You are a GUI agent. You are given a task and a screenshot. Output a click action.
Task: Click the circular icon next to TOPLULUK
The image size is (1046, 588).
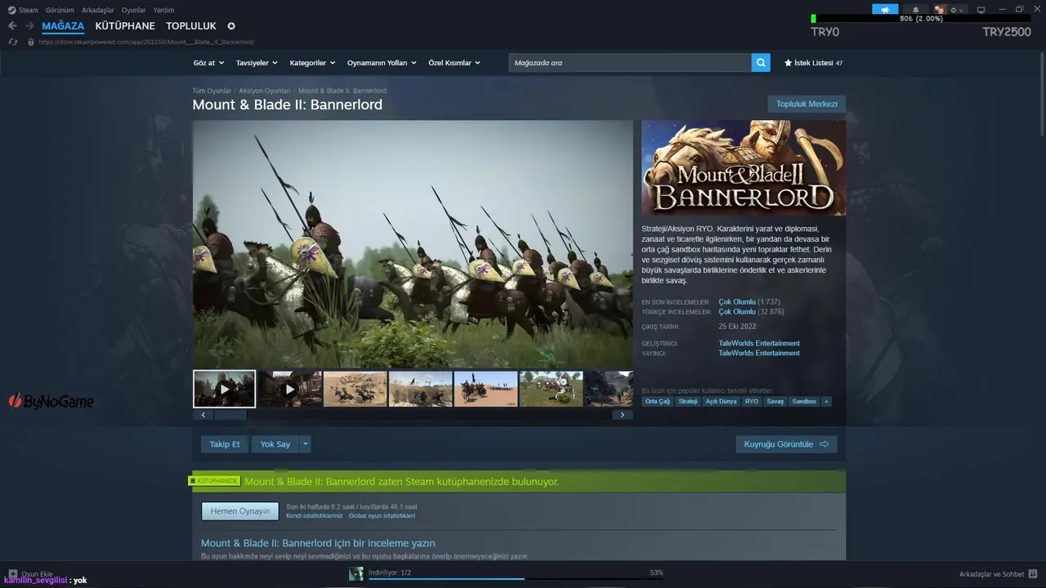point(231,26)
